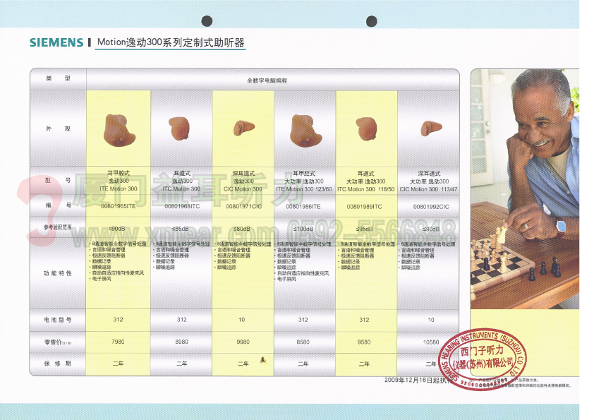Click '电子屏风' feature in the 00801965ITE column
The image size is (594, 420).
coord(100,279)
